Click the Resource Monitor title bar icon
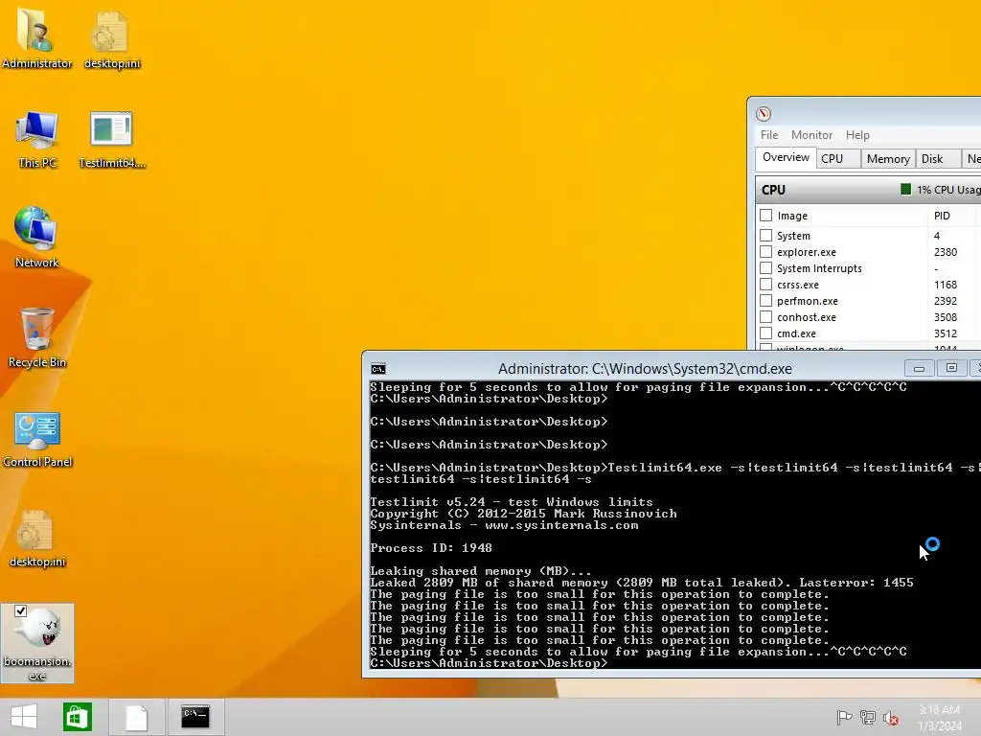This screenshot has height=736, width=981. click(764, 113)
